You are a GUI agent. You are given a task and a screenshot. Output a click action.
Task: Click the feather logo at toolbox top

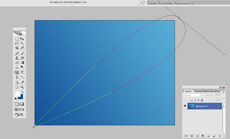[x=19, y=33]
